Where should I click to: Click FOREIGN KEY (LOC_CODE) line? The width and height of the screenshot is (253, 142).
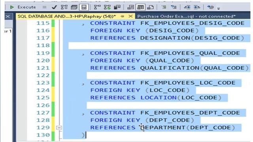point(140,90)
